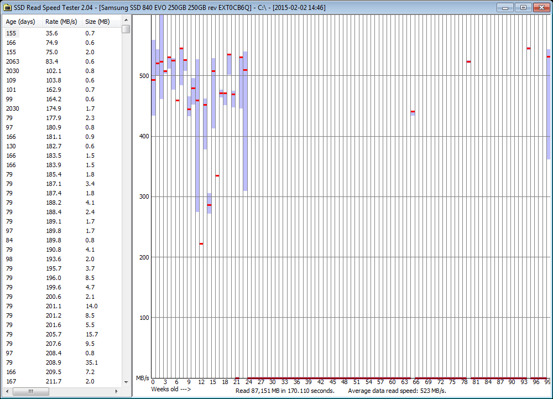The width and height of the screenshot is (553, 399).
Task: Select the 98-day row rated 193.6
Action: coord(62,259)
